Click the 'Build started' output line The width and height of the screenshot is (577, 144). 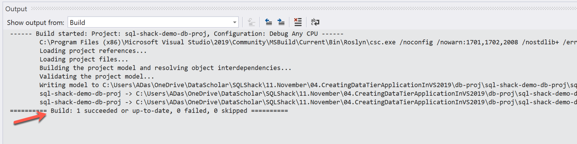pos(177,34)
